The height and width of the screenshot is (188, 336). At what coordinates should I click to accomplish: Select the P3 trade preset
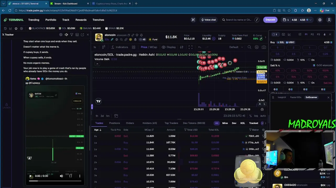tap(318, 34)
